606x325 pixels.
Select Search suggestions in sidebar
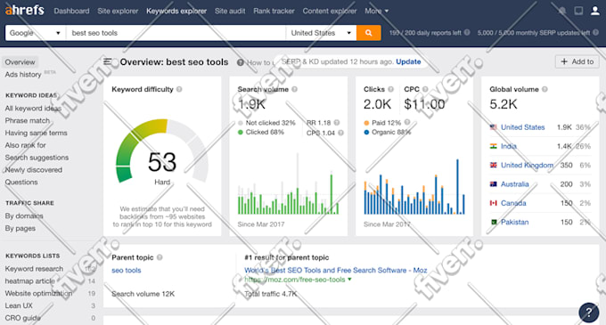click(37, 158)
